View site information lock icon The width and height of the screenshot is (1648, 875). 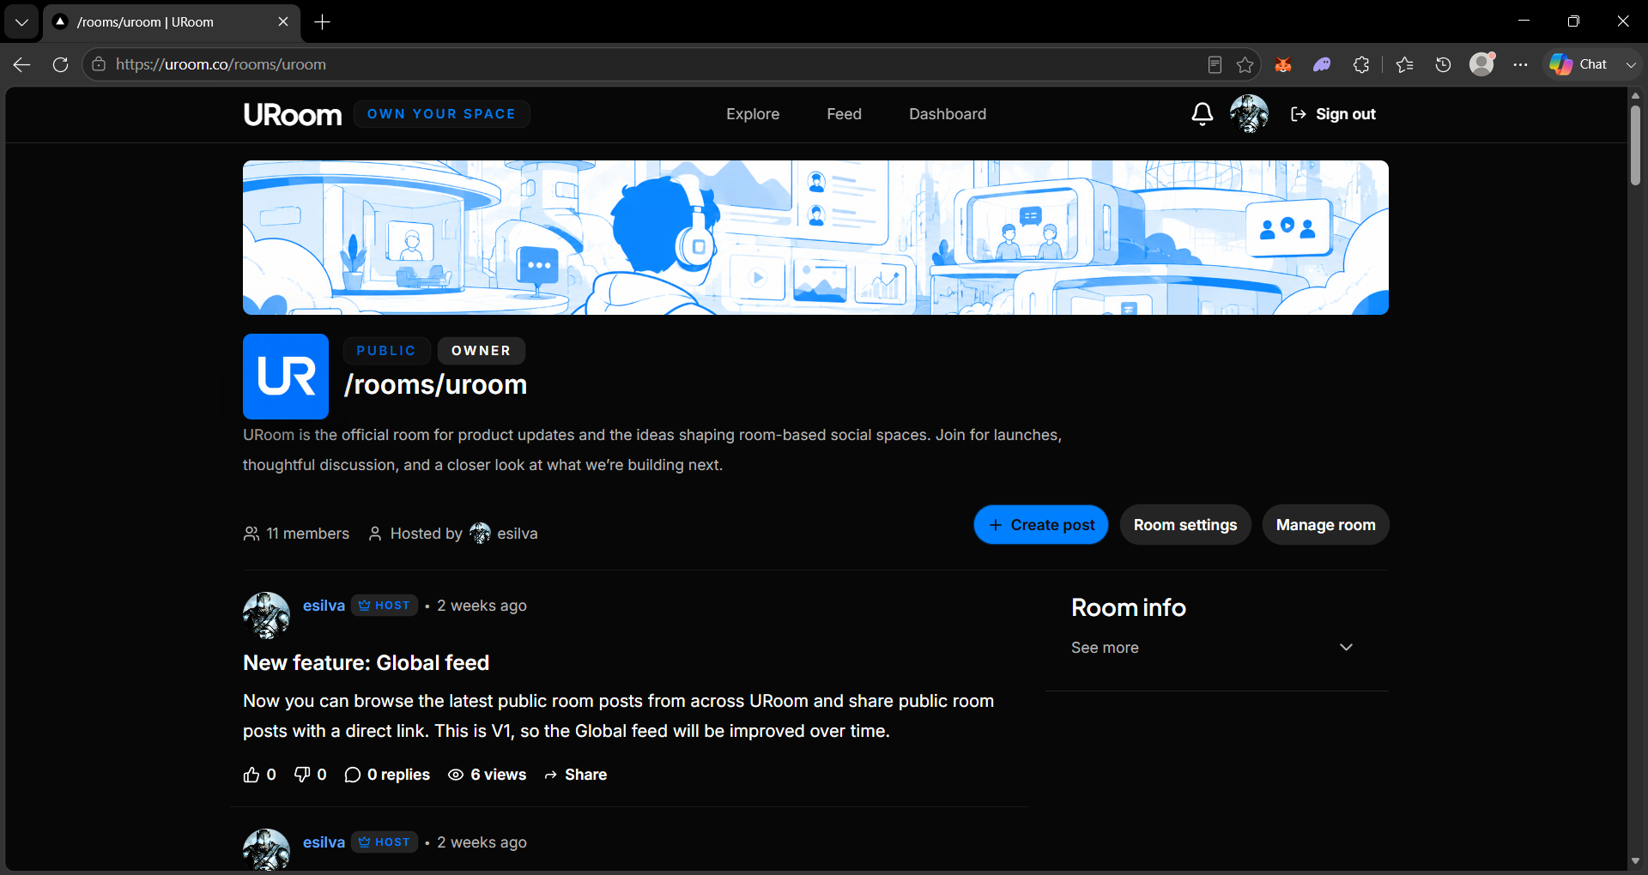click(99, 64)
